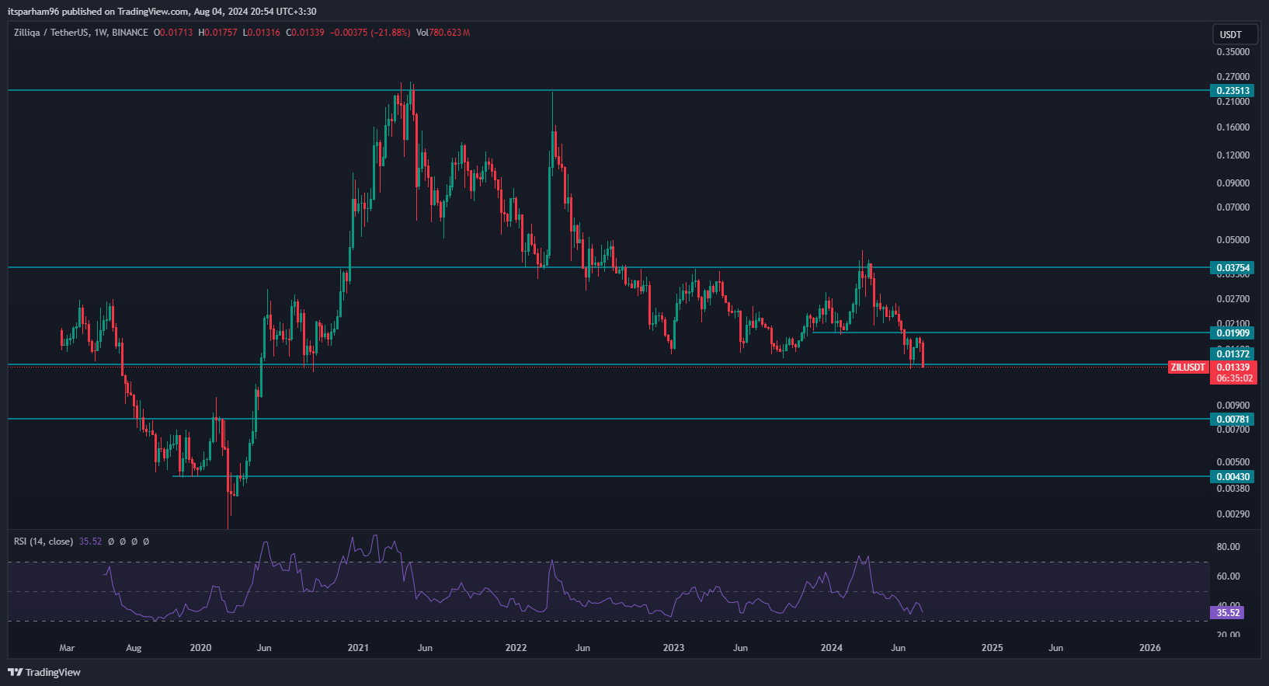Click the 0.01909 price level label
This screenshot has height=686, width=1269.
click(1233, 333)
